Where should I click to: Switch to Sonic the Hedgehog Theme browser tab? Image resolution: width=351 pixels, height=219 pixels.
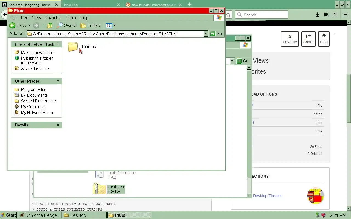(29, 5)
